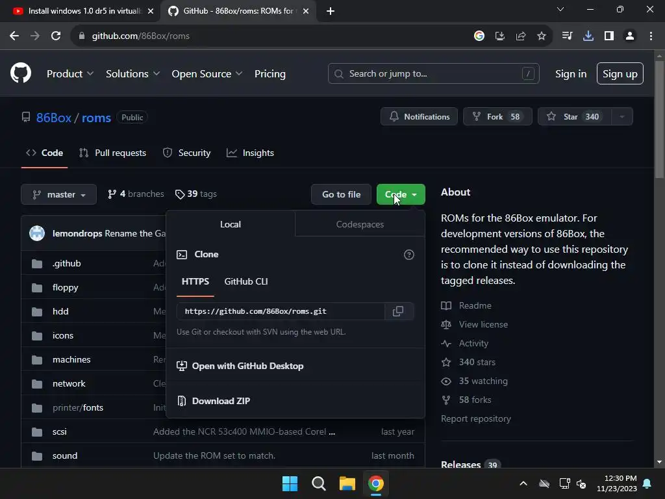Open the Pull requests tab
The width and height of the screenshot is (665, 499).
[113, 153]
